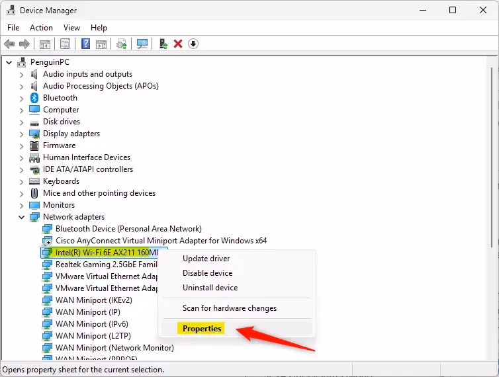Select Realtek Gaming 2.5GbE adapter

[x=106, y=265]
